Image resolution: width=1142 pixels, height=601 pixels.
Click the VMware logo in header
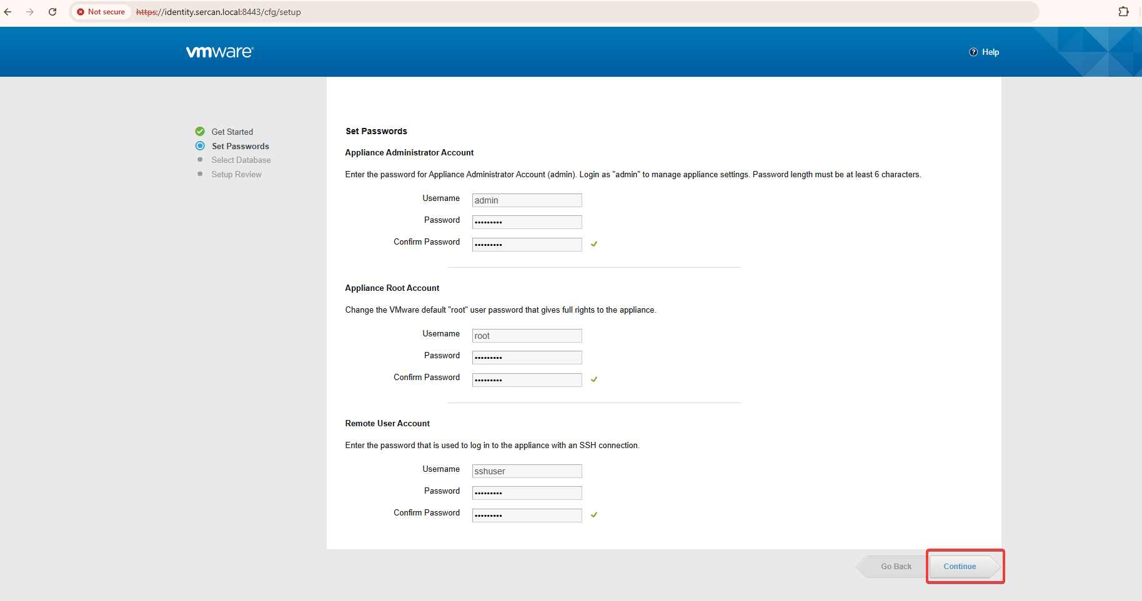219,52
